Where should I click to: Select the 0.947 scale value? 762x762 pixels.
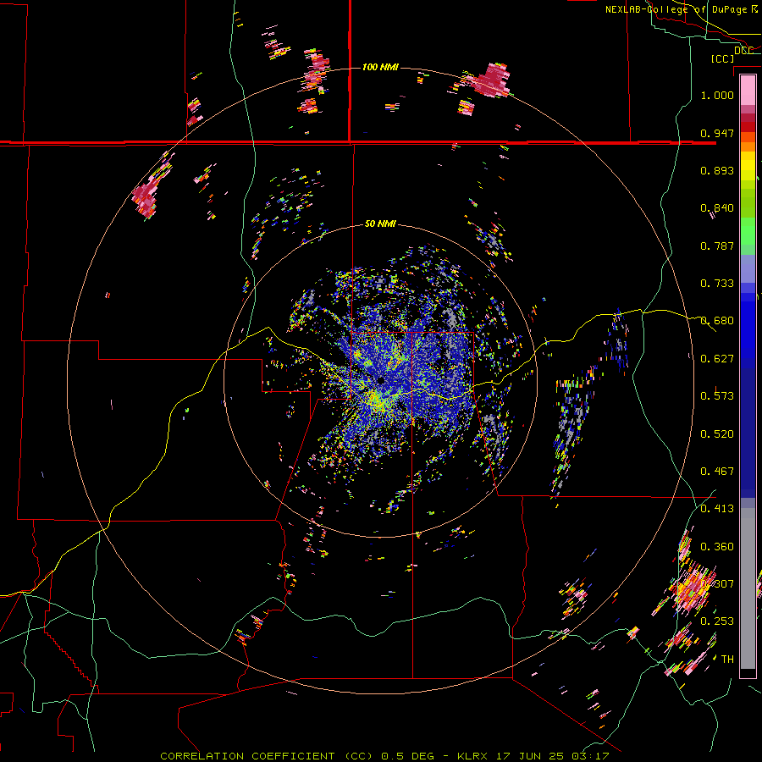tap(717, 133)
